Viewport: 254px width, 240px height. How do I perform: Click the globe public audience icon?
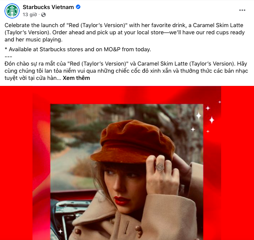[x=43, y=15]
